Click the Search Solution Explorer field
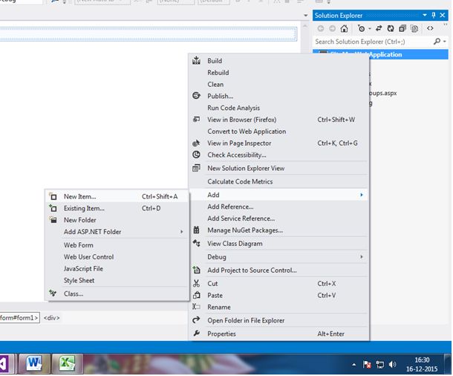The image size is (453, 376). point(374,42)
